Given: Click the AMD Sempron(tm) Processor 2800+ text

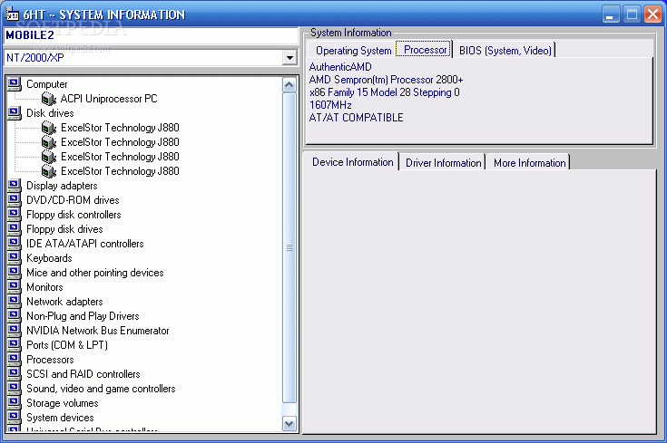Looking at the screenshot, I should [x=386, y=80].
